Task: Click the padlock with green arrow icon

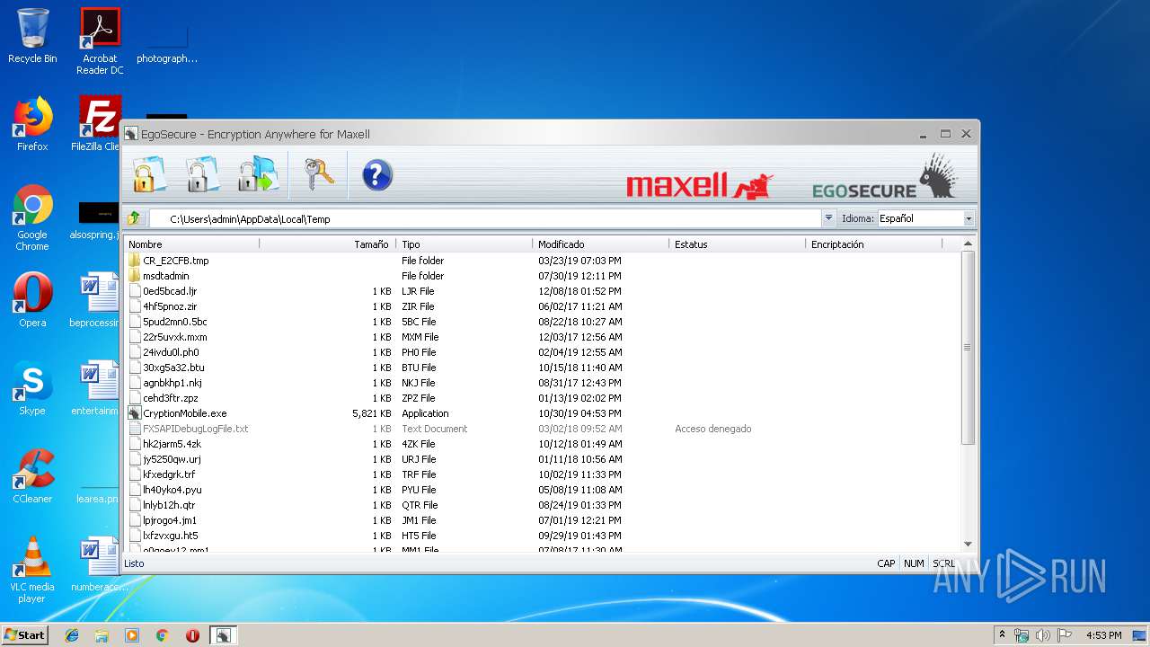Action: (x=258, y=174)
